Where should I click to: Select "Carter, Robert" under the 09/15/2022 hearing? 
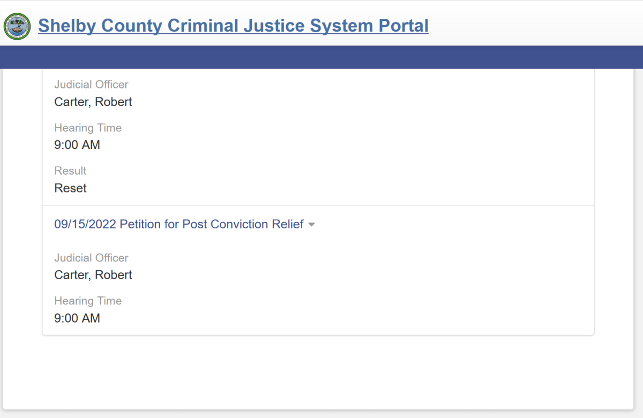93,275
